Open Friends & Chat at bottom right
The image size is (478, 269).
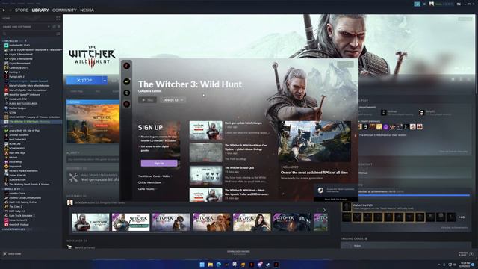click(x=466, y=254)
